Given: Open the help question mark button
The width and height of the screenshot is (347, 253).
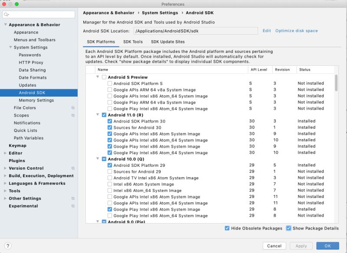Looking at the screenshot, I should coord(8,246).
